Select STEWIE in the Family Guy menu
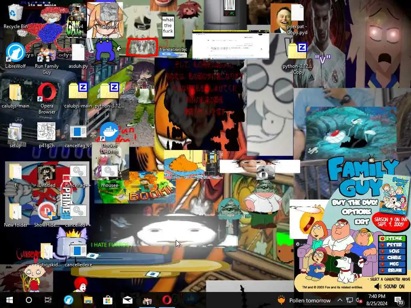 [392, 238]
